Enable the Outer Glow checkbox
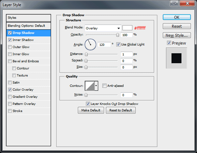The height and width of the screenshot is (153, 197). pos(10,47)
